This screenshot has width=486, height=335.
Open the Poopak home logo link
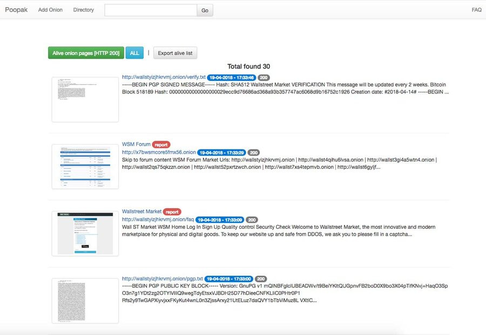[16, 10]
